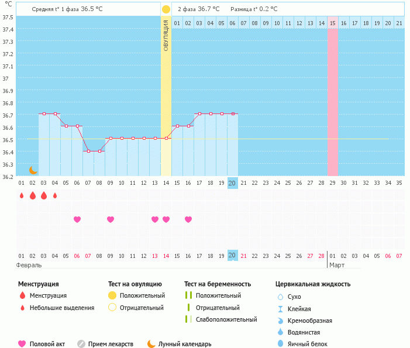Click the Слабоположительный pregnancy test legend entry
This screenshot has height=348, width=410.
tap(188, 319)
